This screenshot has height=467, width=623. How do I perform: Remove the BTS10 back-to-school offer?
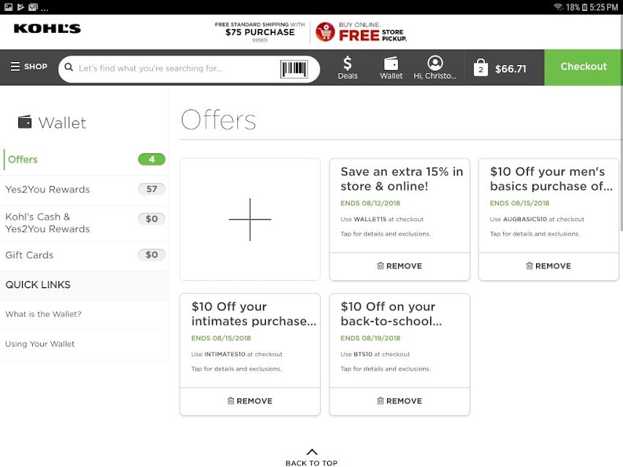(x=400, y=401)
